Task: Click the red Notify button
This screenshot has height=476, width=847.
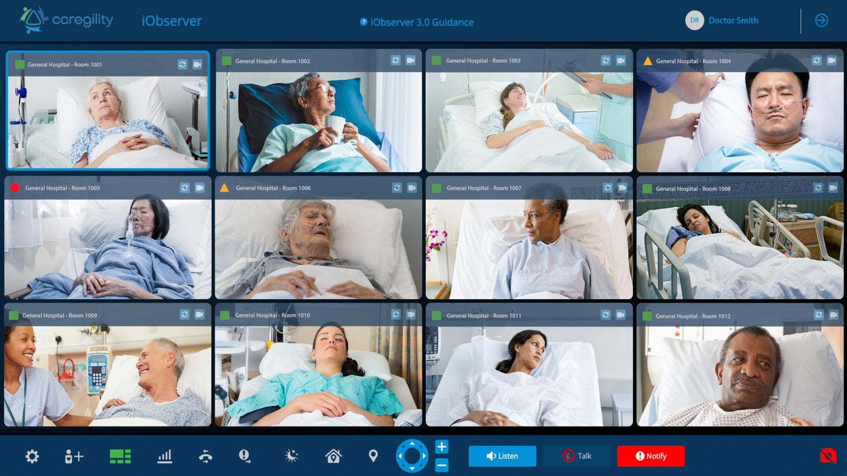Action: point(651,456)
